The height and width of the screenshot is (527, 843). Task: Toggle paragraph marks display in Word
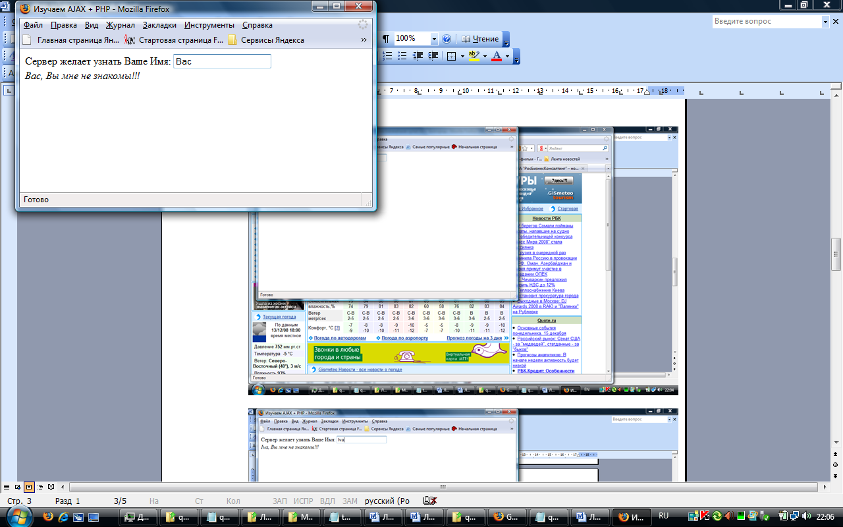(x=386, y=39)
